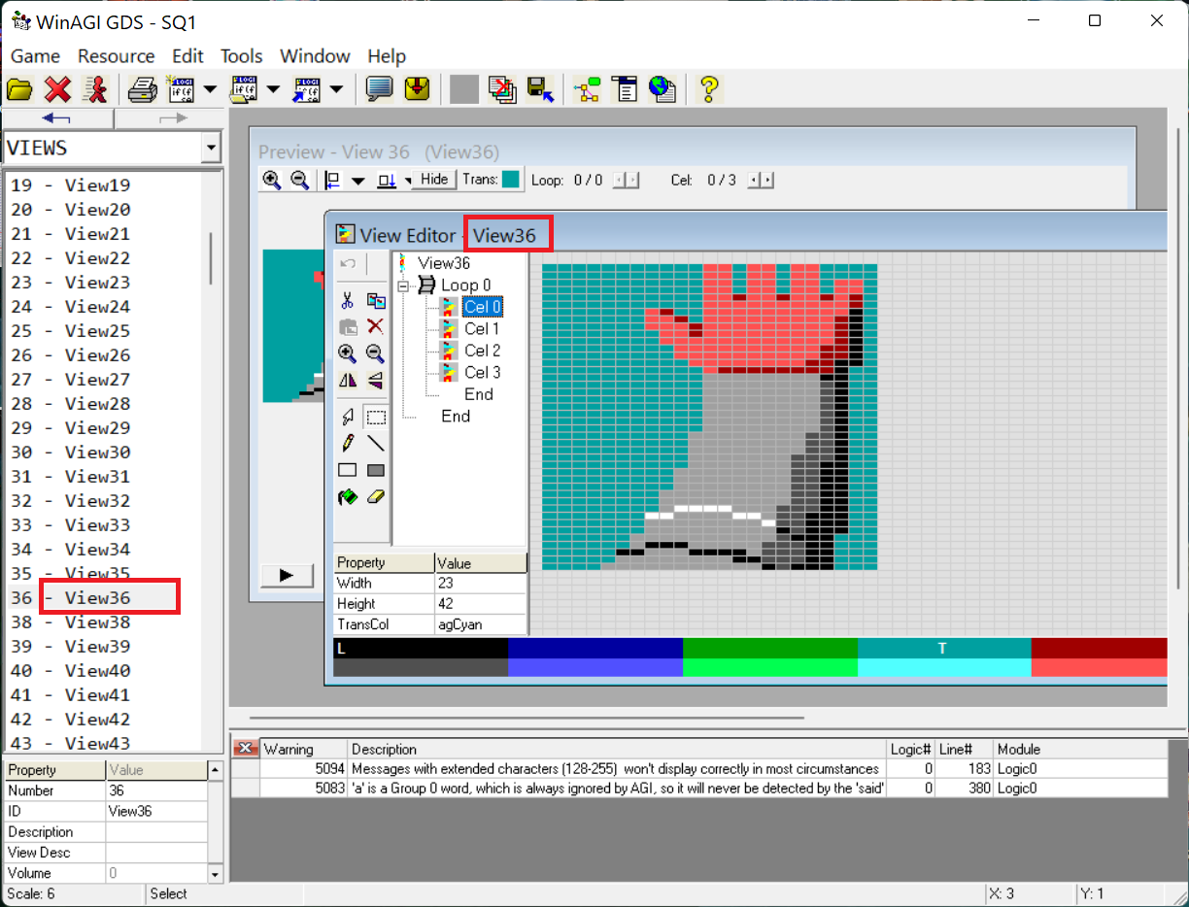1189x907 pixels.
Task: Open the dropdown arrow beside open resource icon
Action: coord(272,90)
